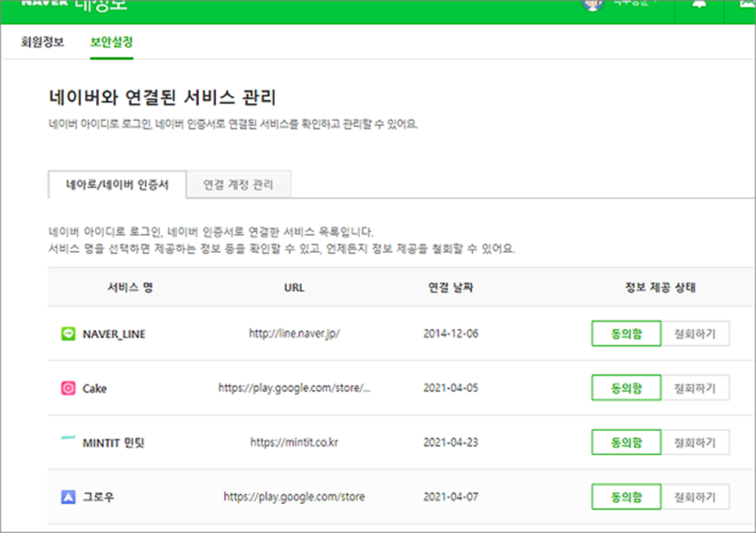Open the NAVER_LINE service name

point(114,334)
